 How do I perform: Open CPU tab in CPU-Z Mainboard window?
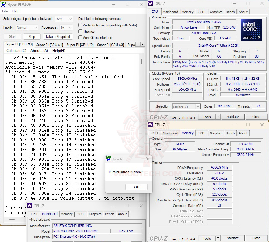click(34, 214)
